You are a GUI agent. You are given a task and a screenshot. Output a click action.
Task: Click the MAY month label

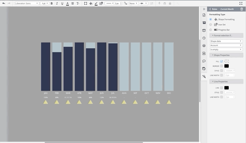tap(90, 93)
